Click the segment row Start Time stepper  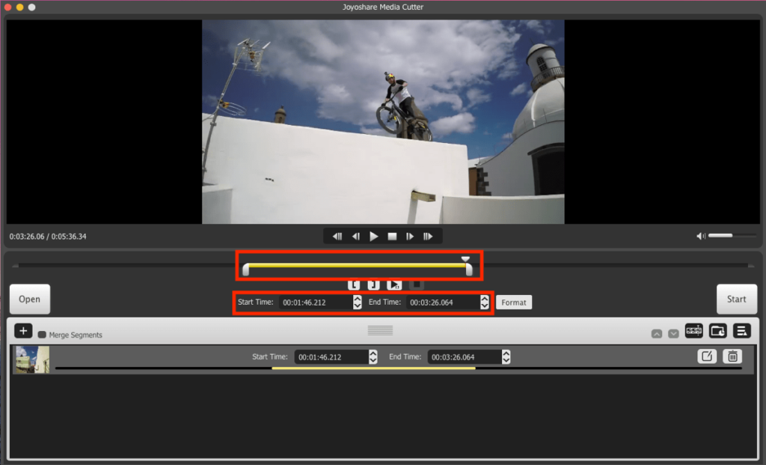pos(373,357)
